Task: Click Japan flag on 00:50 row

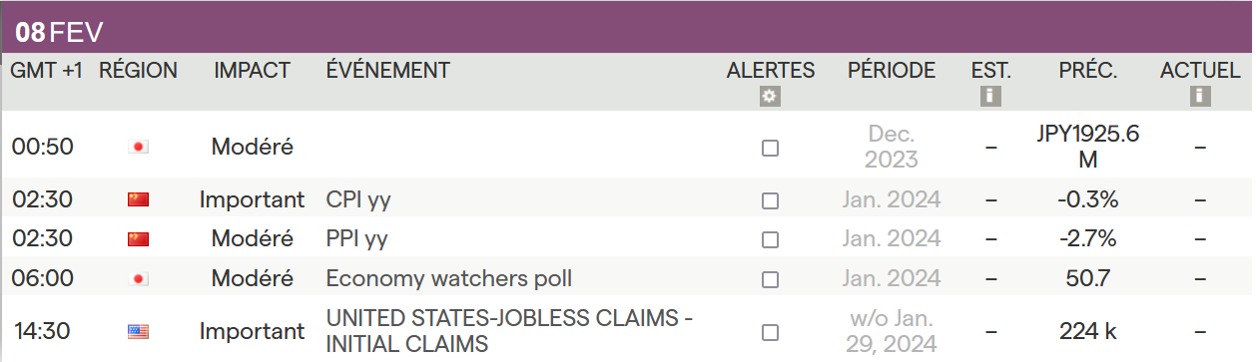Action: click(139, 147)
